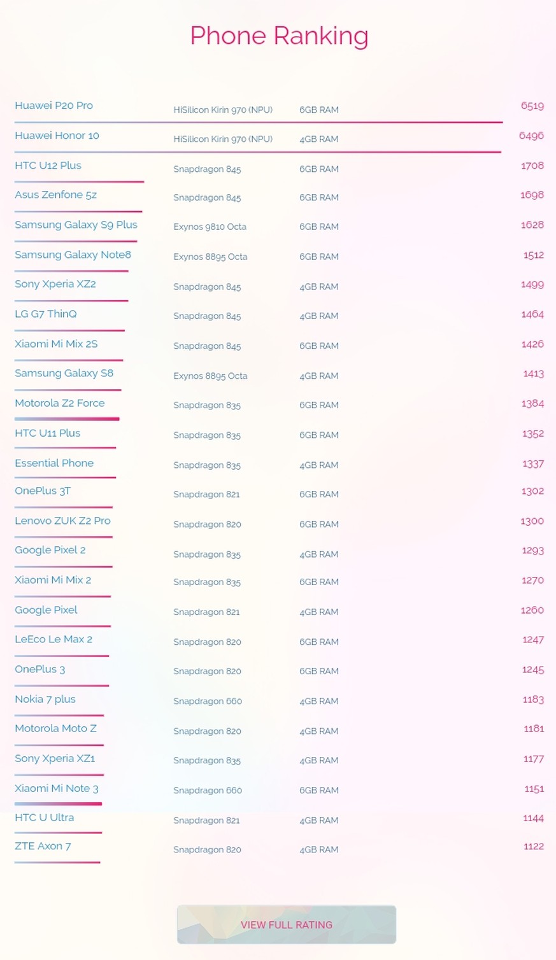Select the Essential Phone link
This screenshot has width=556, height=960.
(54, 463)
